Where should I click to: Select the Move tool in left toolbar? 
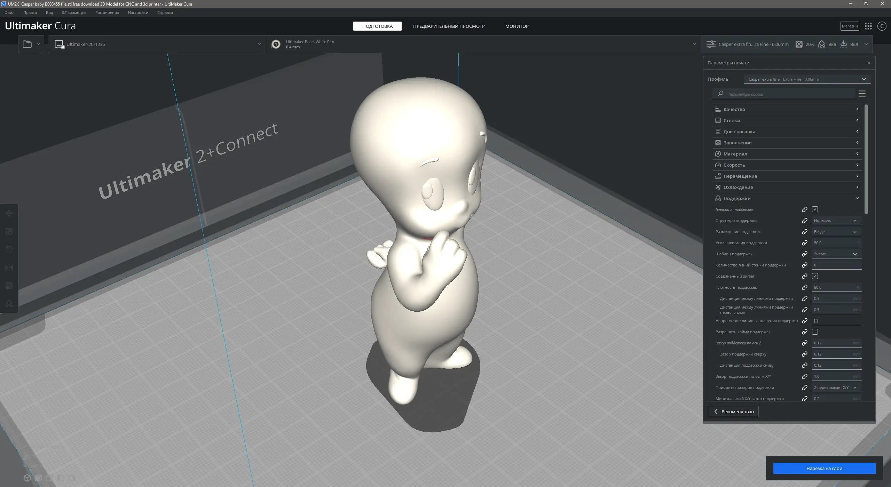[x=9, y=213]
